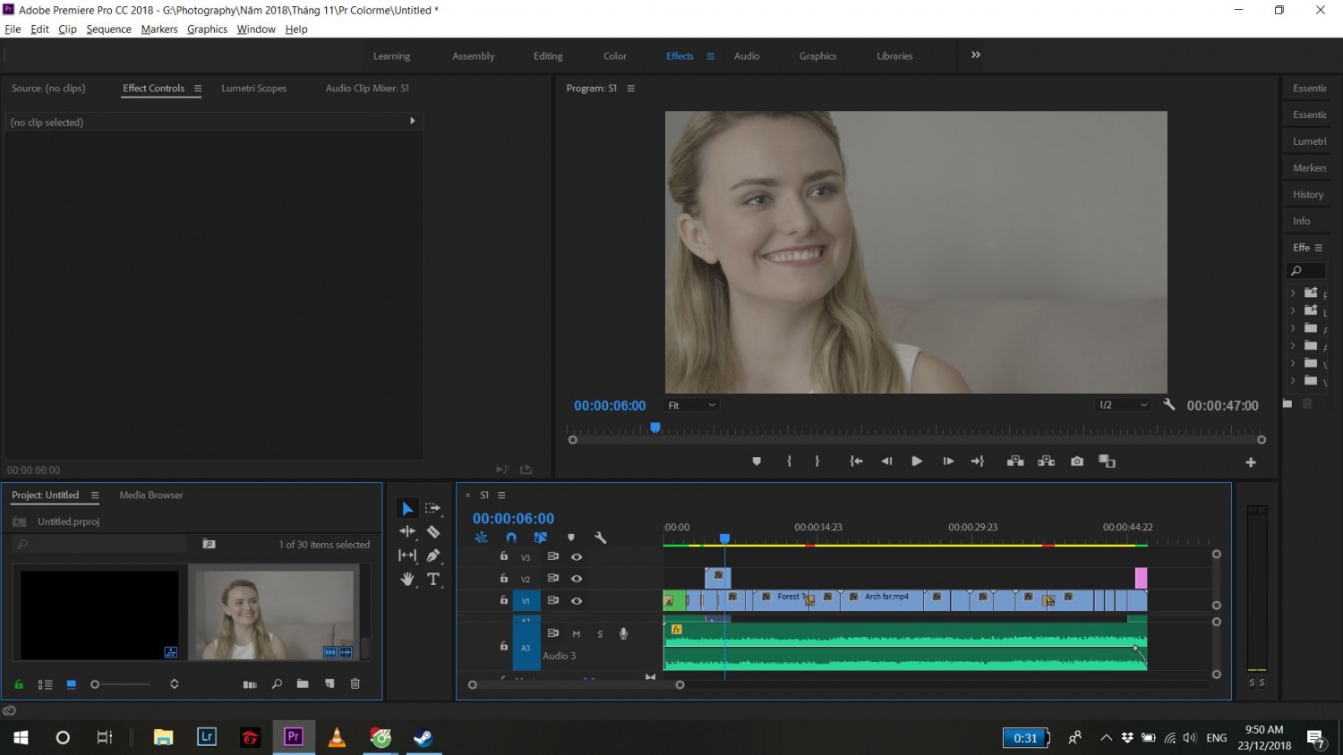Choose the Track Select Forward tool
The height and width of the screenshot is (755, 1343).
(433, 508)
